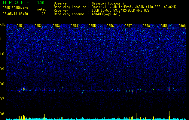The height and width of the screenshot is (120, 189).
Task: Click the HROFFT 1.0.0 title text
Action: point(24,2)
